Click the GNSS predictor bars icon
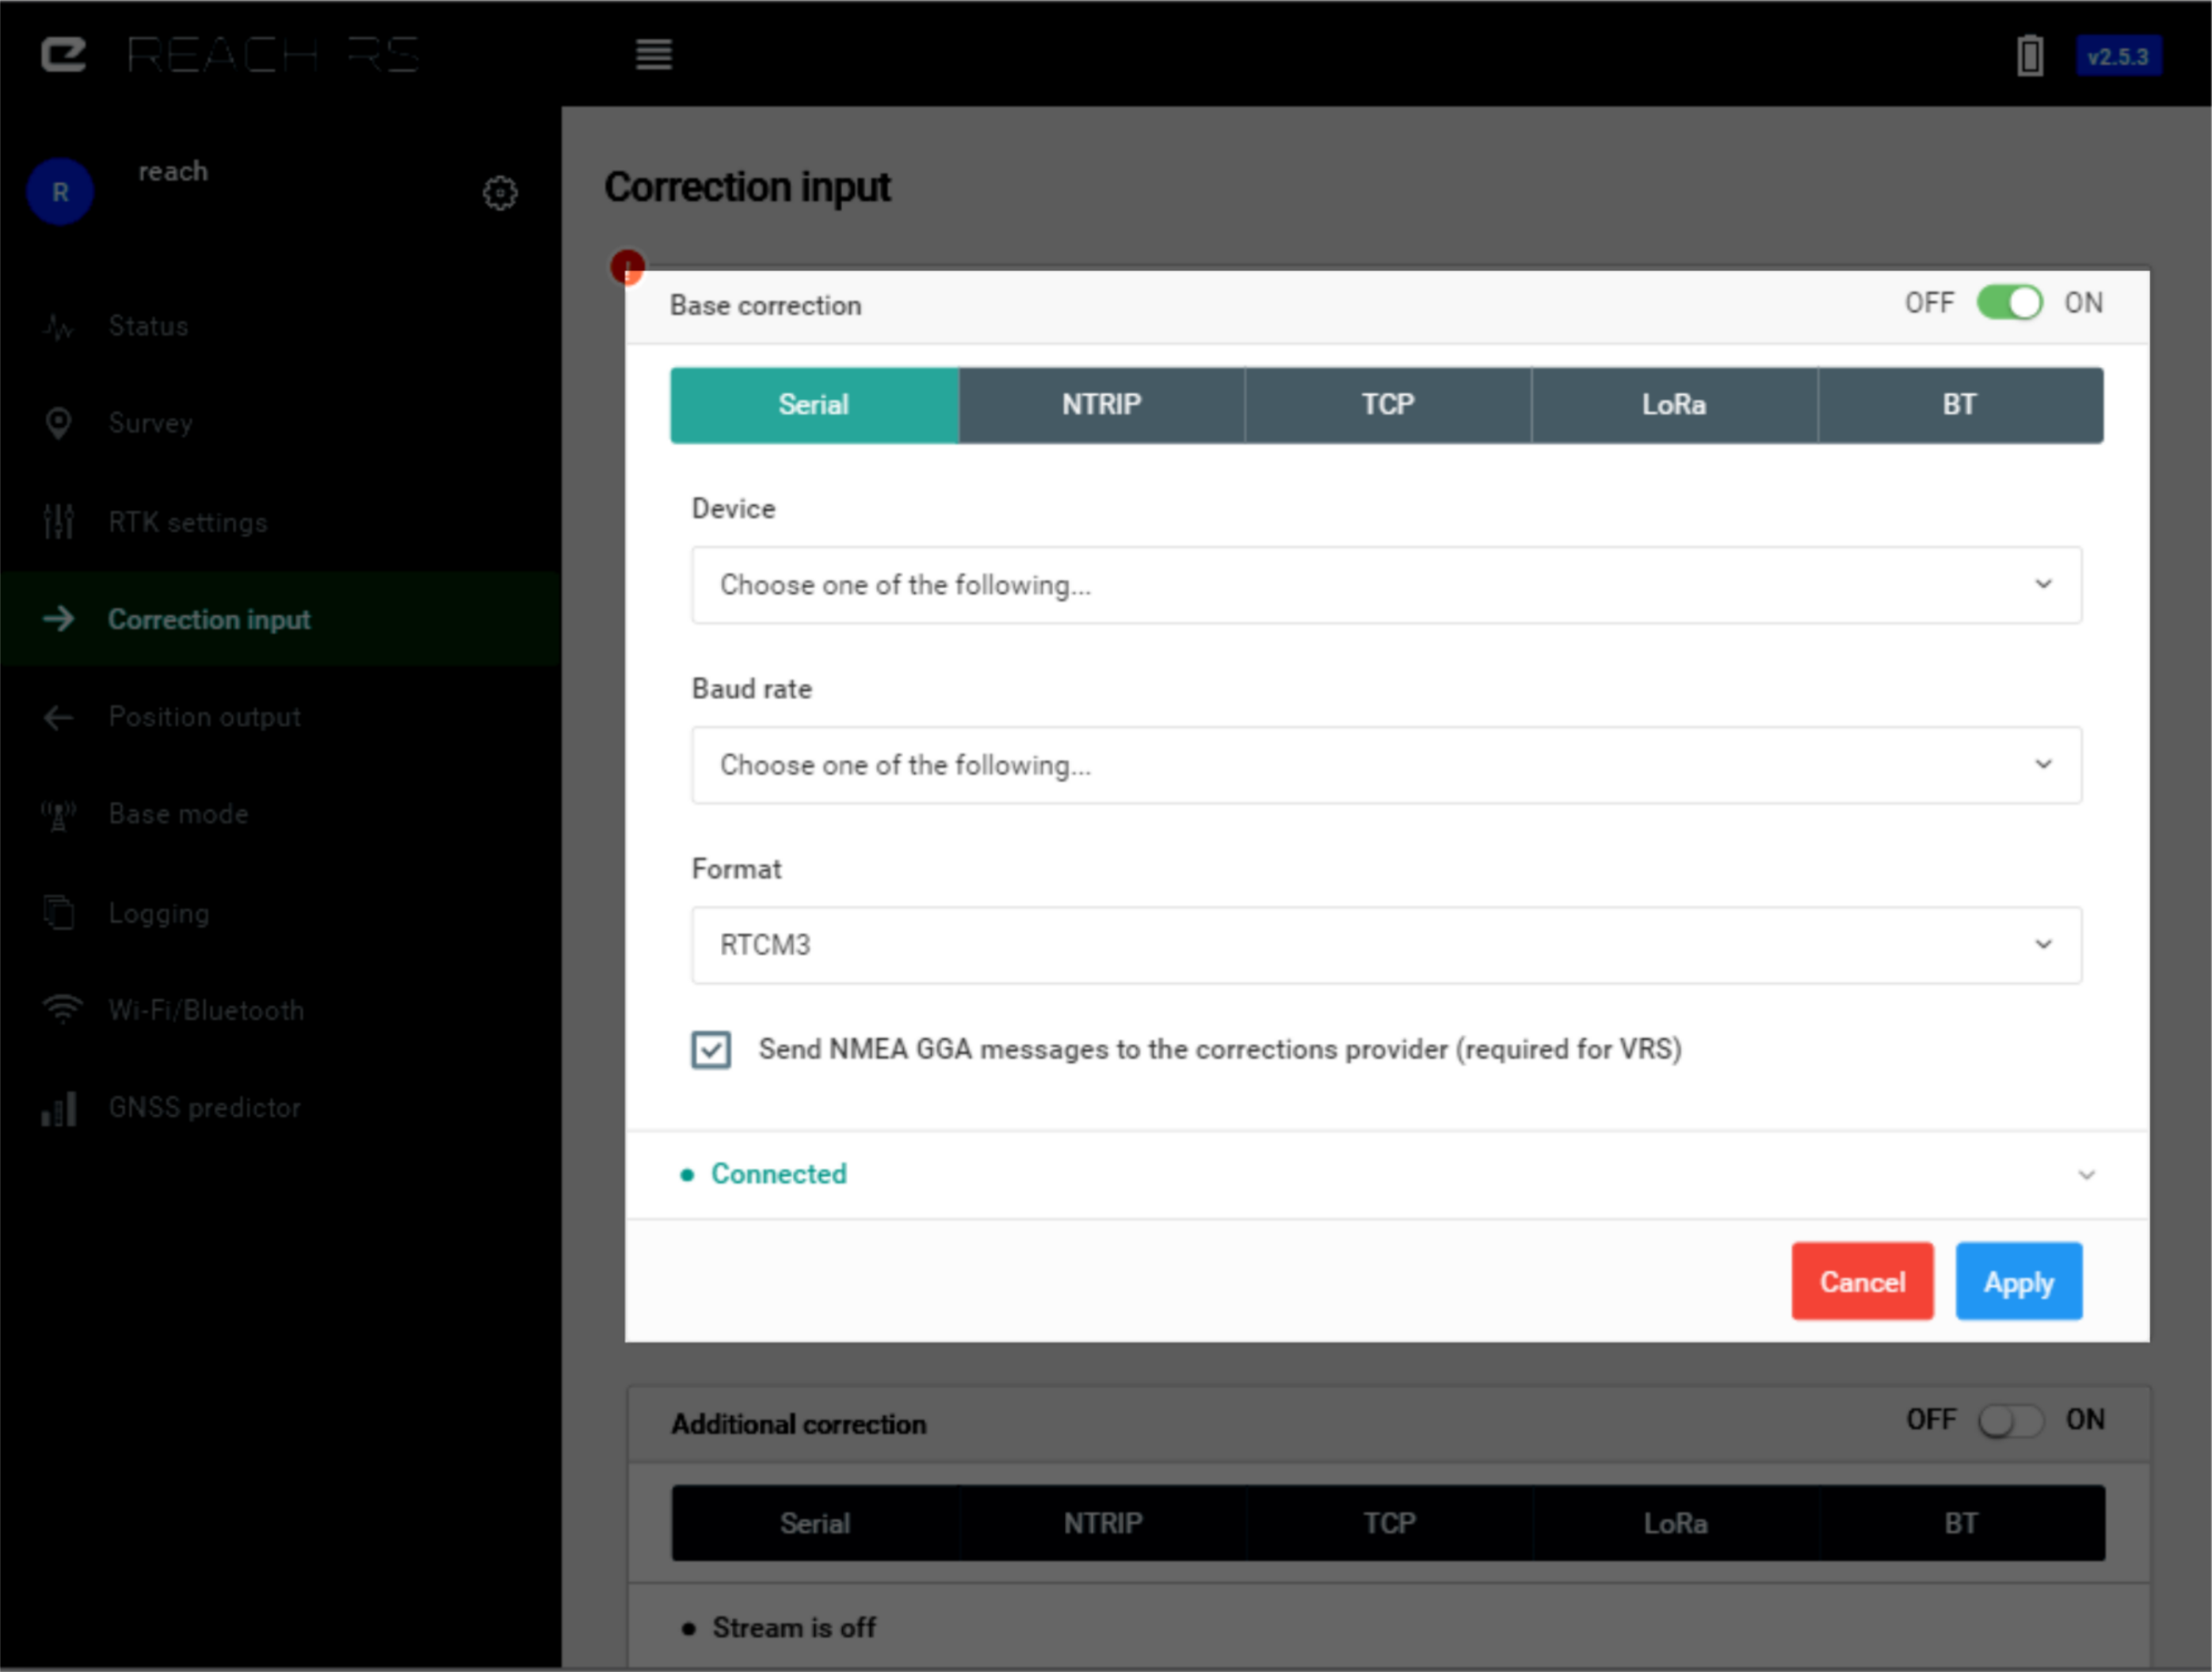 59,1108
